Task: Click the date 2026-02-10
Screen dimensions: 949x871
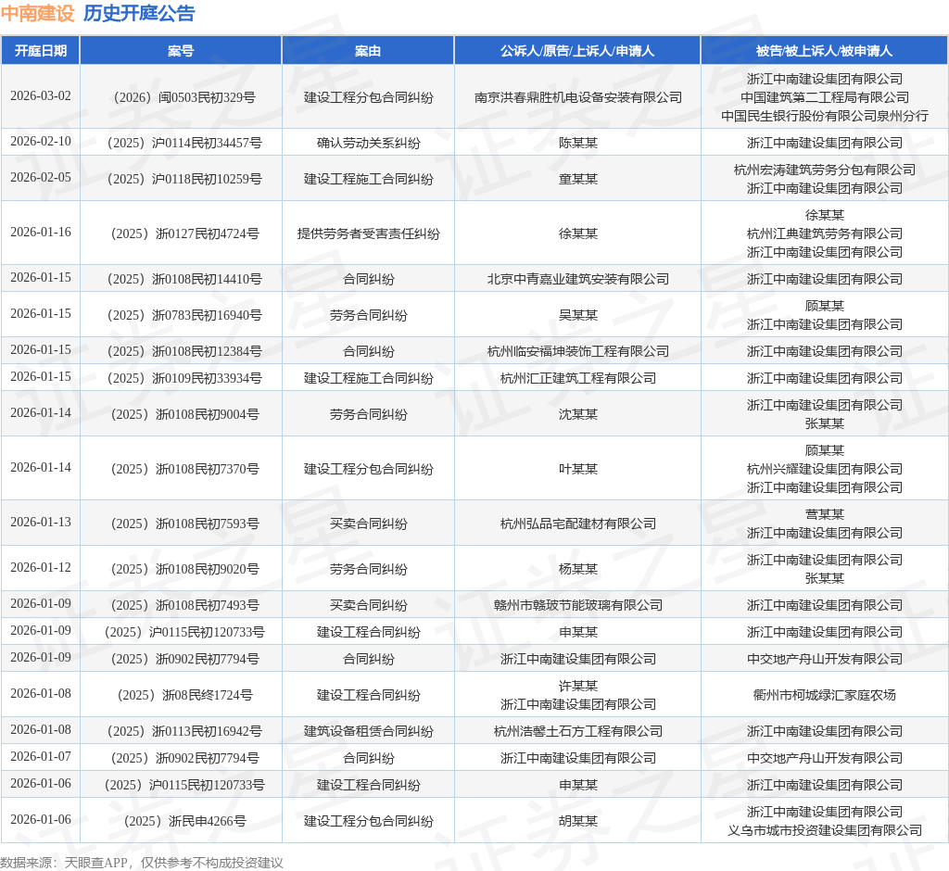Action: tap(41, 141)
